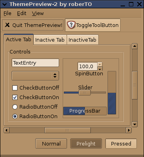Viewport: 144px width, 157px height.
Task: Select the RadioButtonOn radio button
Action: (15, 116)
